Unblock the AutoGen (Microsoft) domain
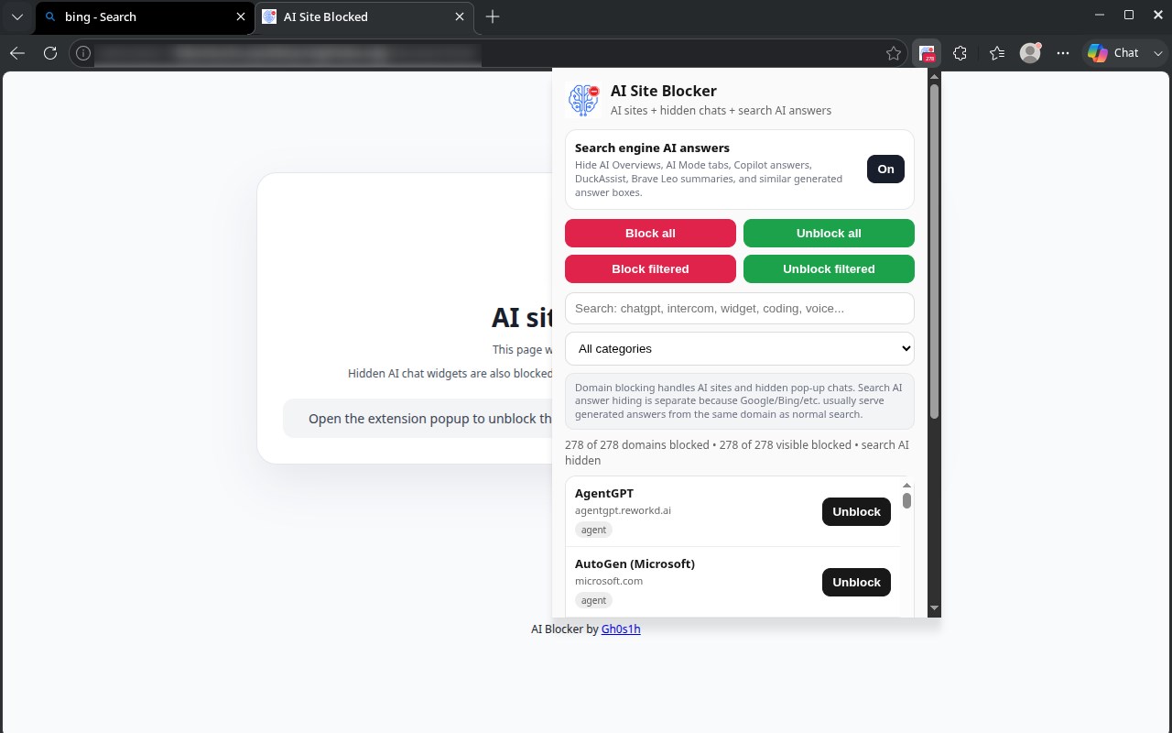 [x=856, y=582]
